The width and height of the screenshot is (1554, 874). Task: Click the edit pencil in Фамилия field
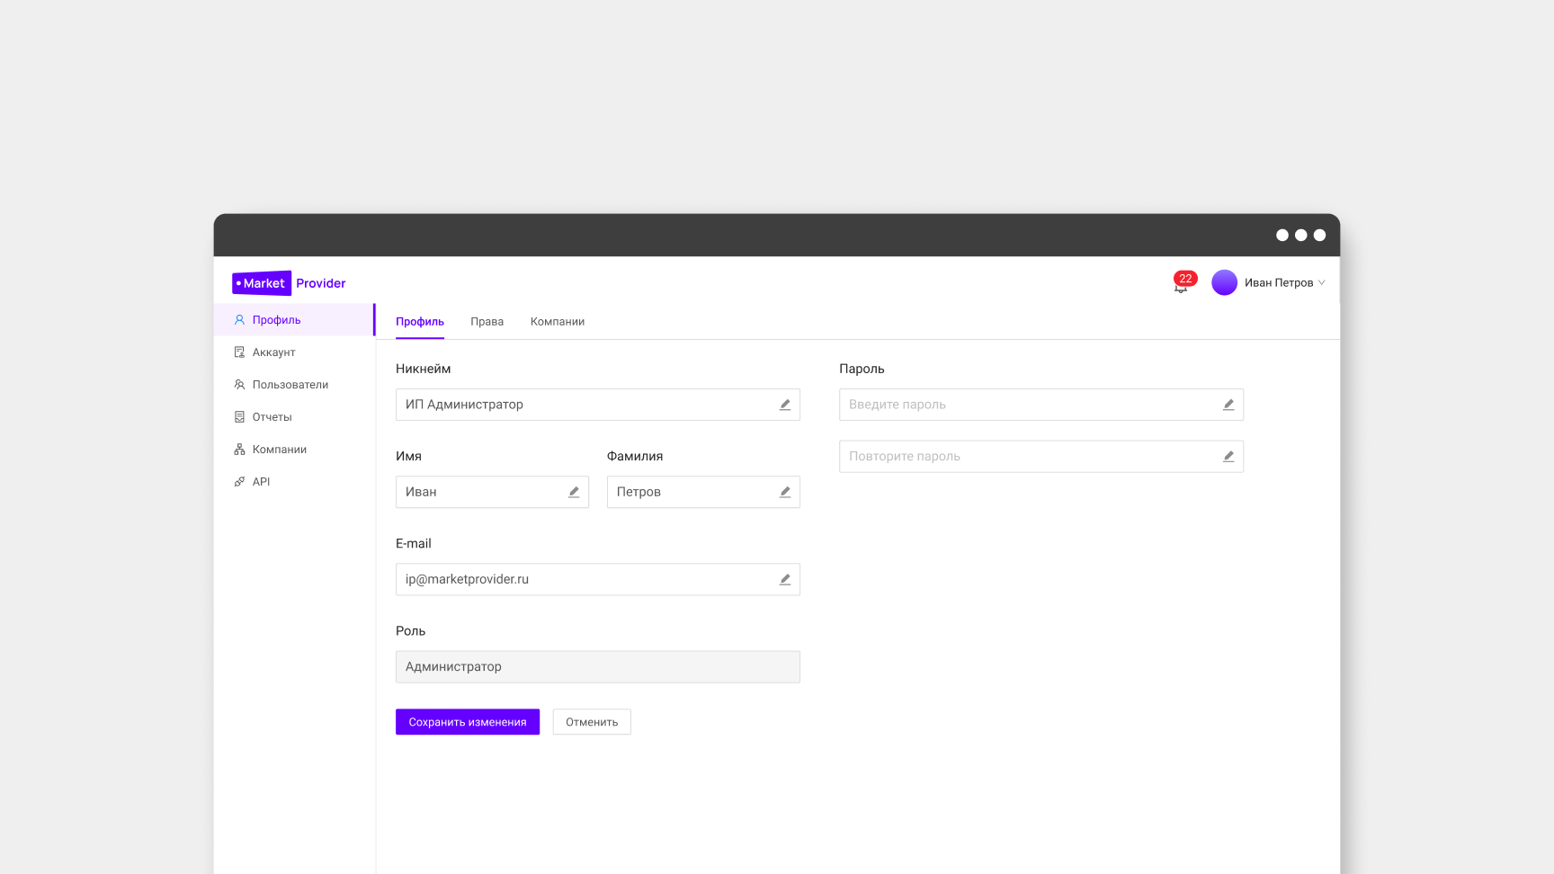pos(785,492)
